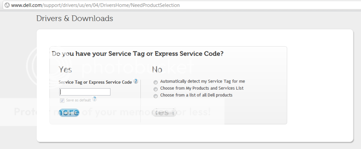Click the large No heading
The height and width of the screenshot is (149, 361).
(157, 69)
